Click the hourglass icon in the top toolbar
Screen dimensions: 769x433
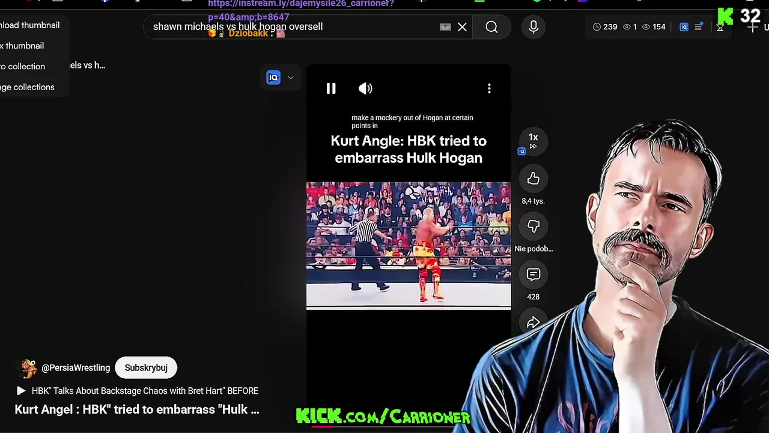pyautogui.click(x=720, y=28)
